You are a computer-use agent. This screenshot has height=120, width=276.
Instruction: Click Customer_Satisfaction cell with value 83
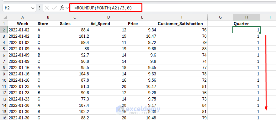pos(182,49)
